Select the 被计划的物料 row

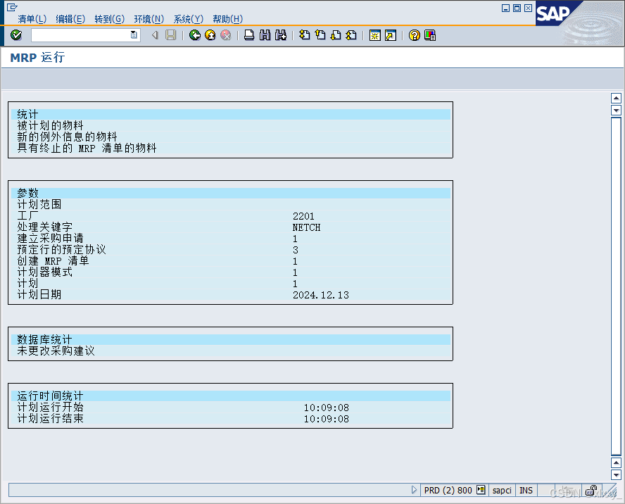[x=231, y=125]
